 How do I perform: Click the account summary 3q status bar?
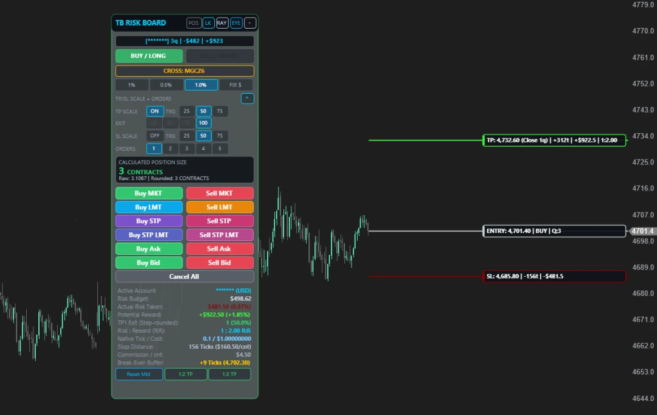point(184,41)
